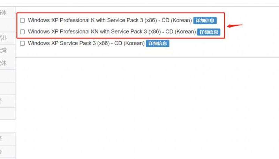Select the blank tab directly below 繁体
The height and width of the screenshot is (159, 279).
7,76
